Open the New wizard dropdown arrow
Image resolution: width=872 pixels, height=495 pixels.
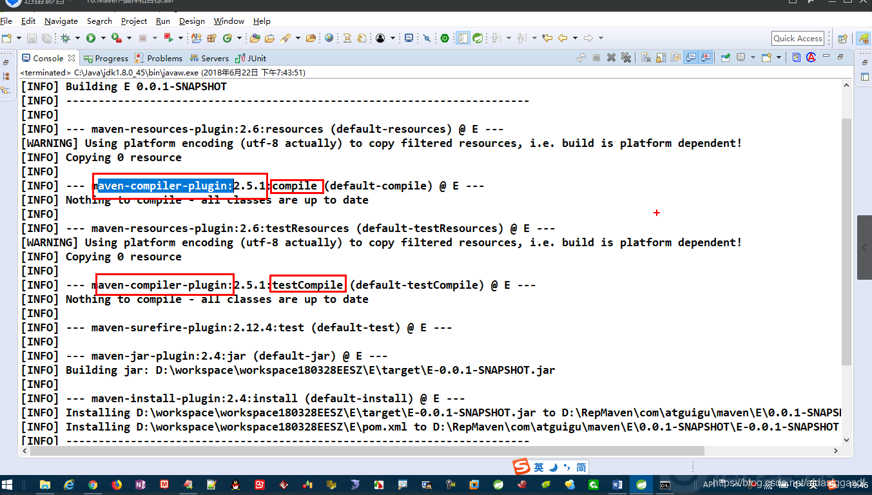click(x=19, y=38)
